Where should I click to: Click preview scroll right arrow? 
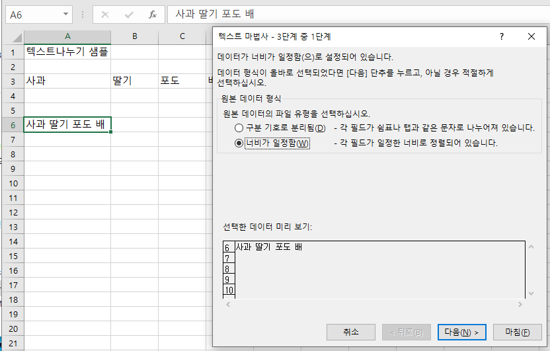point(520,304)
